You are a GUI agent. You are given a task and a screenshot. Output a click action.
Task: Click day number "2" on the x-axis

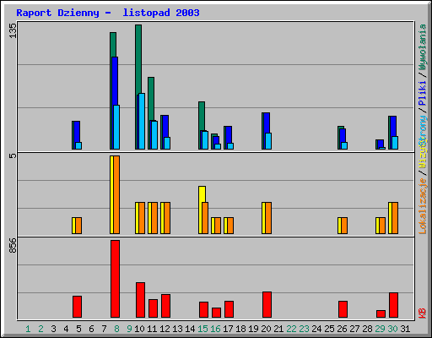40,329
